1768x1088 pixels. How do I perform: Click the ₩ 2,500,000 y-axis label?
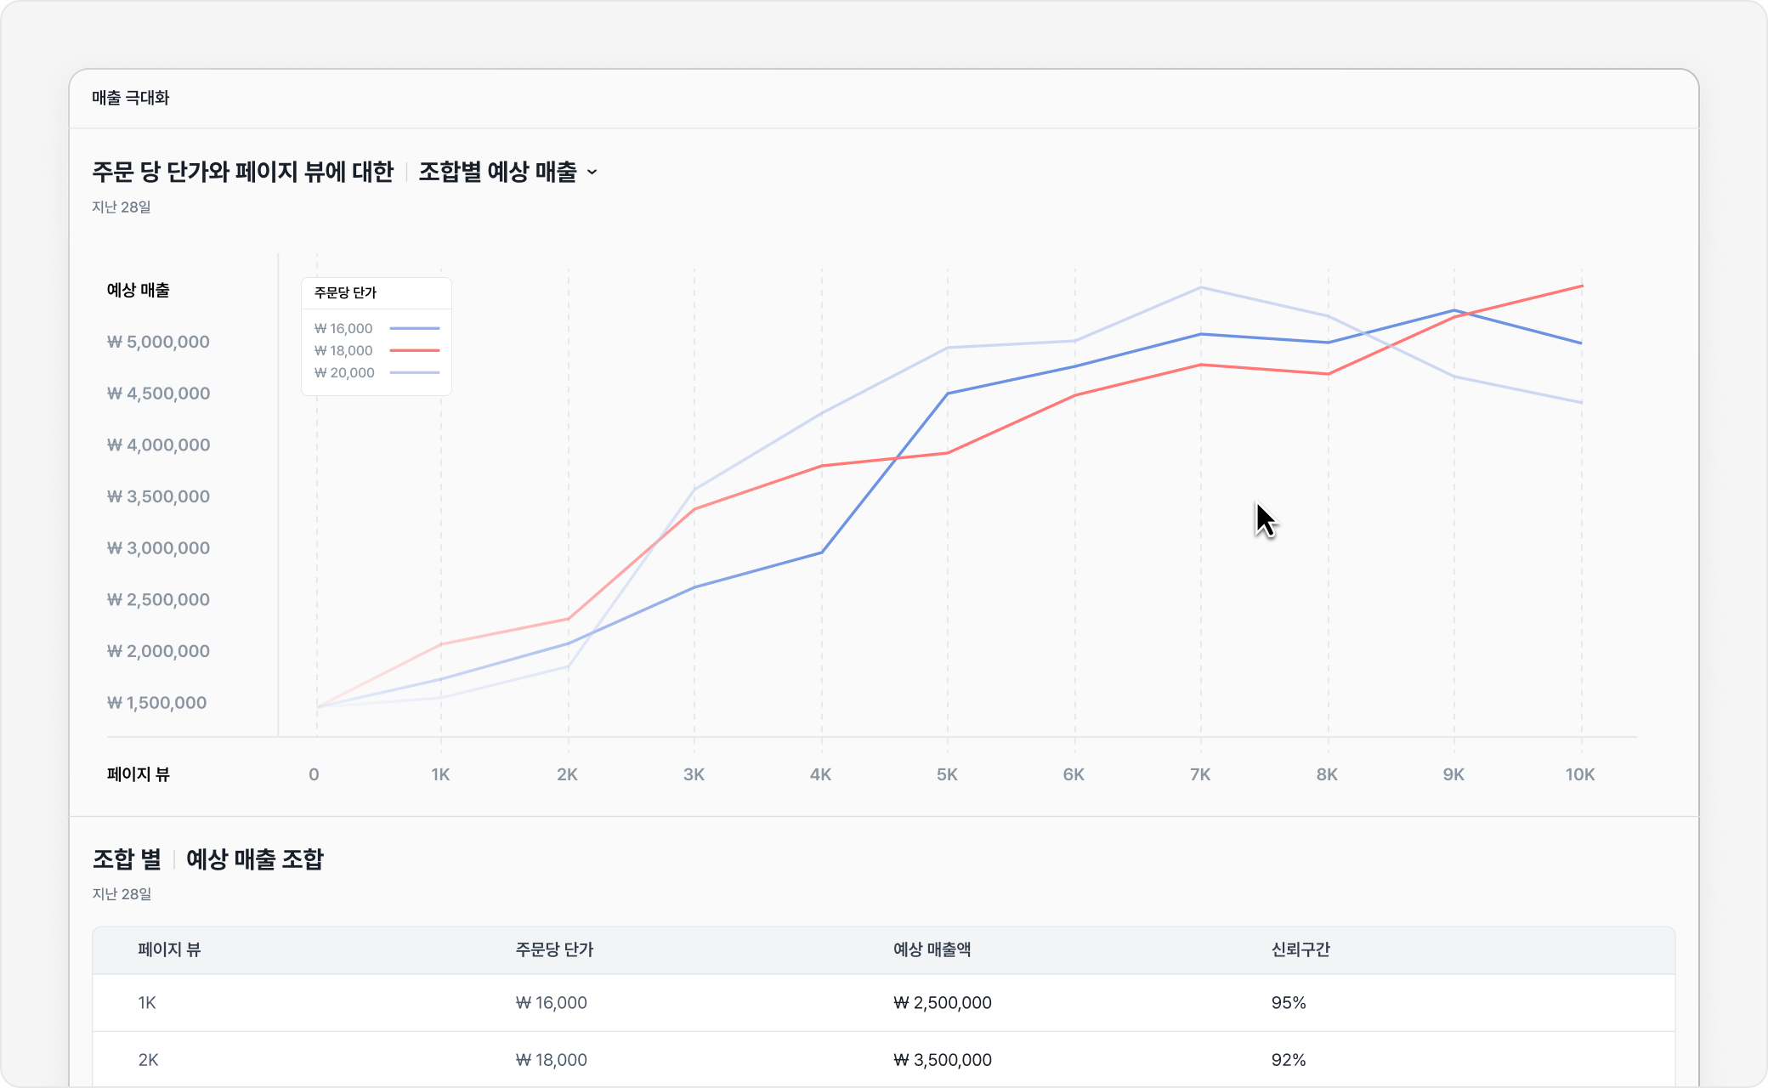pos(158,599)
